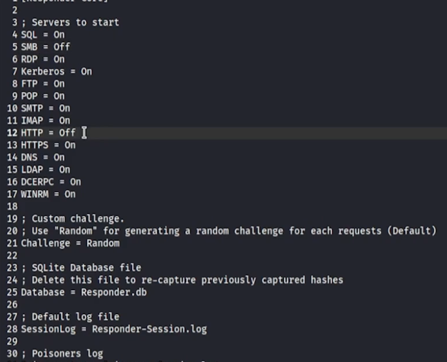Click the Responder-Session.log file name
The height and width of the screenshot is (362, 447).
(149, 329)
